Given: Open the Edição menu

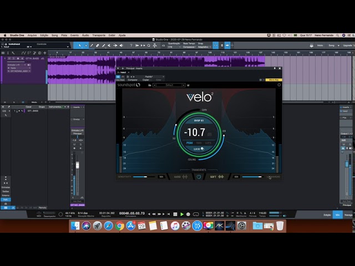Looking at the screenshot, I should click(44, 35).
